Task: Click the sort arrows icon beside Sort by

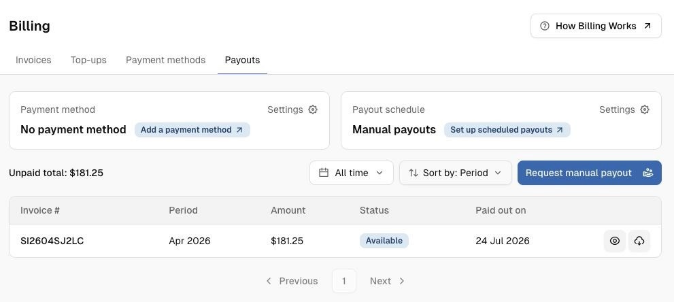Action: (414, 173)
